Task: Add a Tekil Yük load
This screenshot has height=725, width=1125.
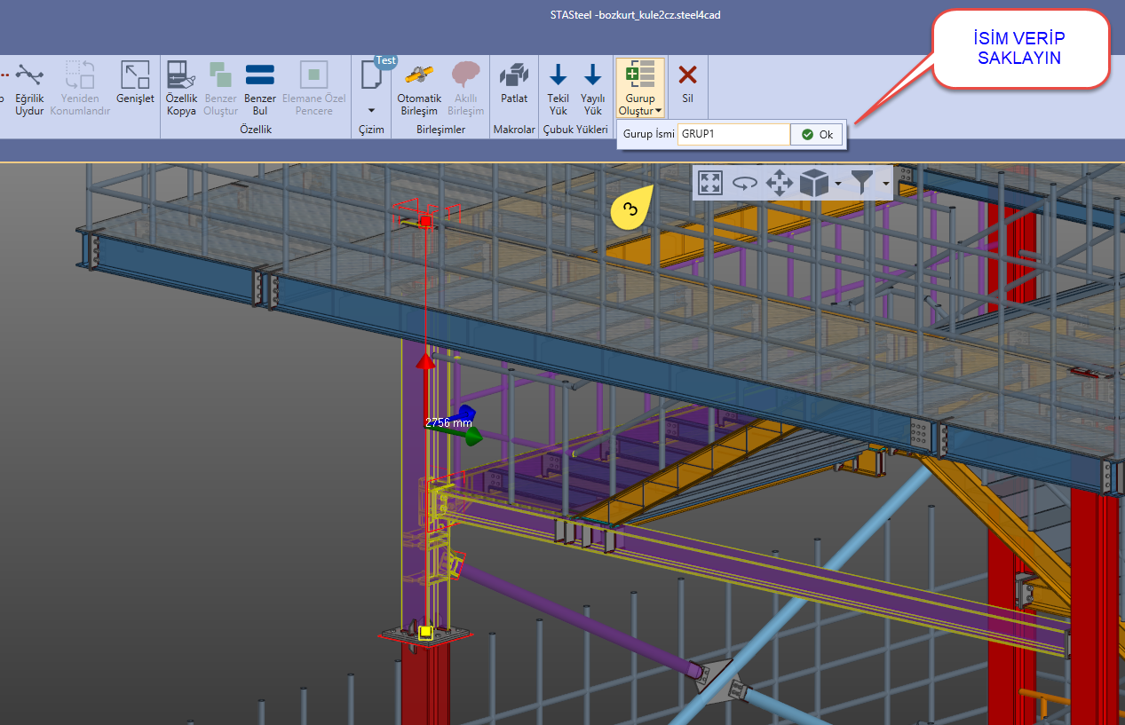Action: (558, 89)
